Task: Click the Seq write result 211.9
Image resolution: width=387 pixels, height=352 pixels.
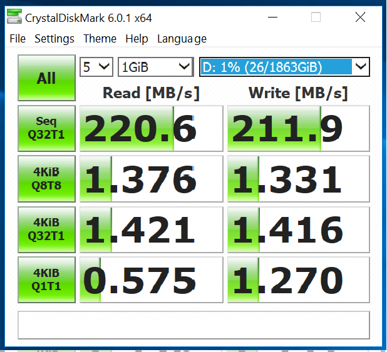Action: click(299, 128)
